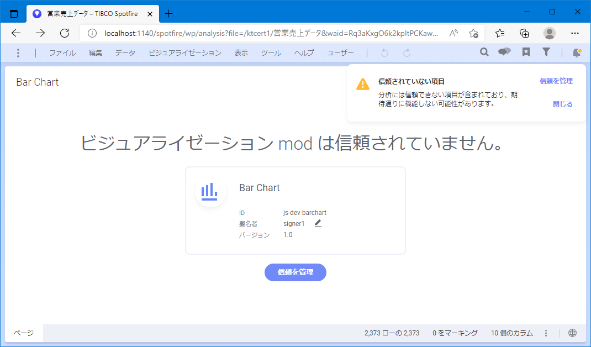Select the 営業売上データ – TIBCO Spotfire tab
591x347 pixels.
click(93, 14)
